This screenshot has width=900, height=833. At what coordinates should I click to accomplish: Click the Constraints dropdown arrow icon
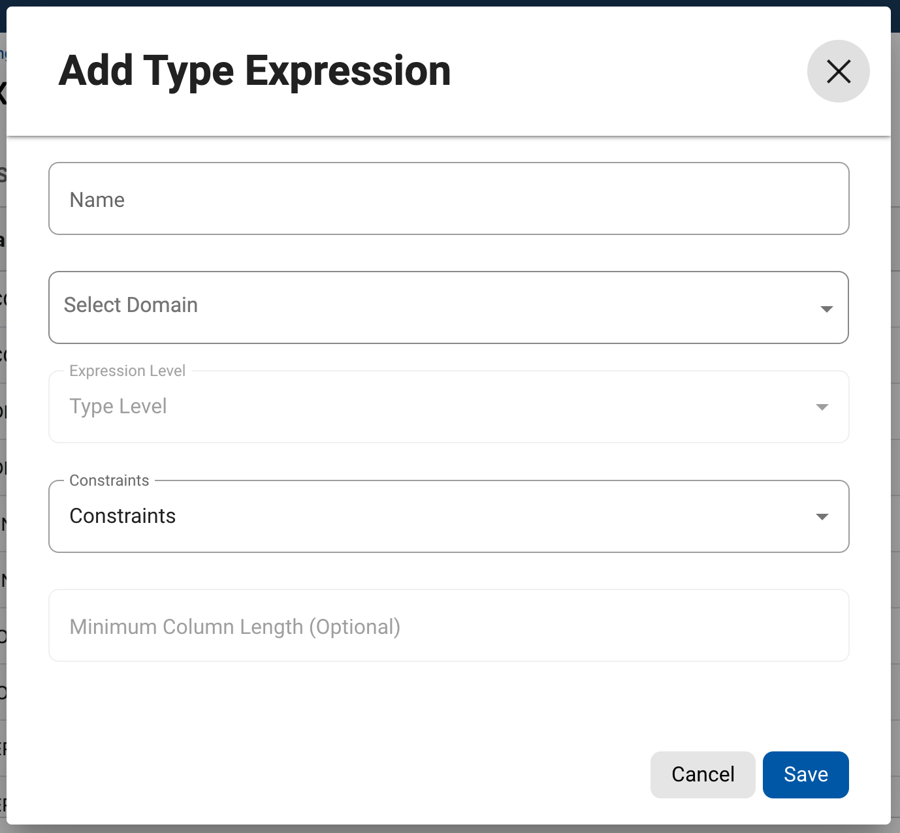click(822, 517)
